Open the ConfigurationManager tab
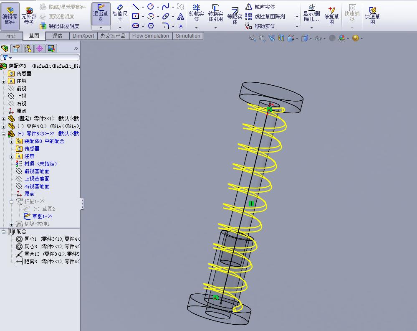This screenshot has height=331, width=417. pos(28,48)
